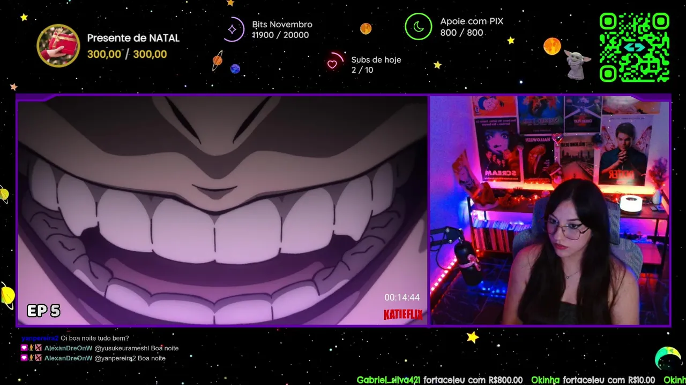Click the 300,00 / 300,00 goal amount
This screenshot has height=385, width=686.
click(127, 54)
